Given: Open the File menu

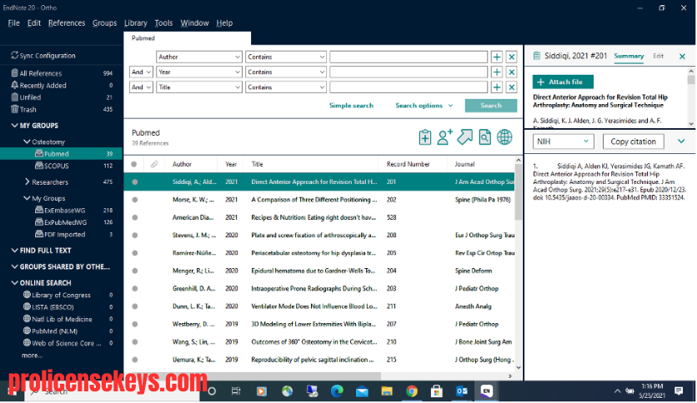Looking at the screenshot, I should 14,23.
